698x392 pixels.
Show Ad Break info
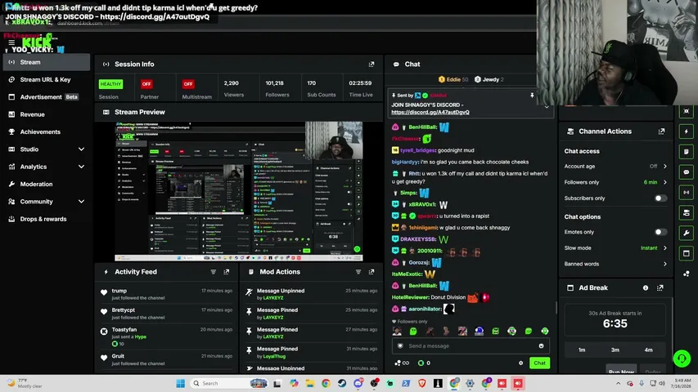tap(646, 288)
